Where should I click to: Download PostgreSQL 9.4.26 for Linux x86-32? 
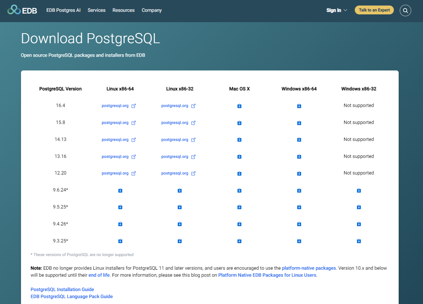click(x=180, y=224)
